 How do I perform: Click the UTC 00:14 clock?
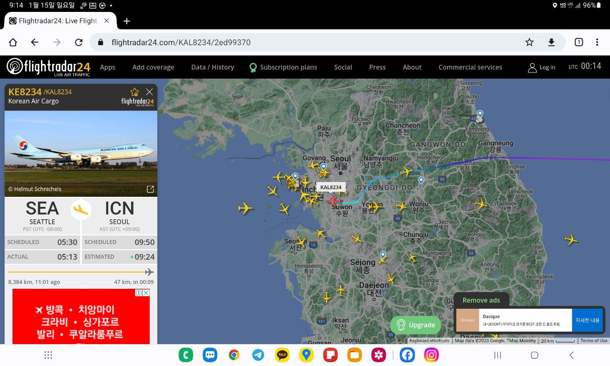[x=585, y=67]
